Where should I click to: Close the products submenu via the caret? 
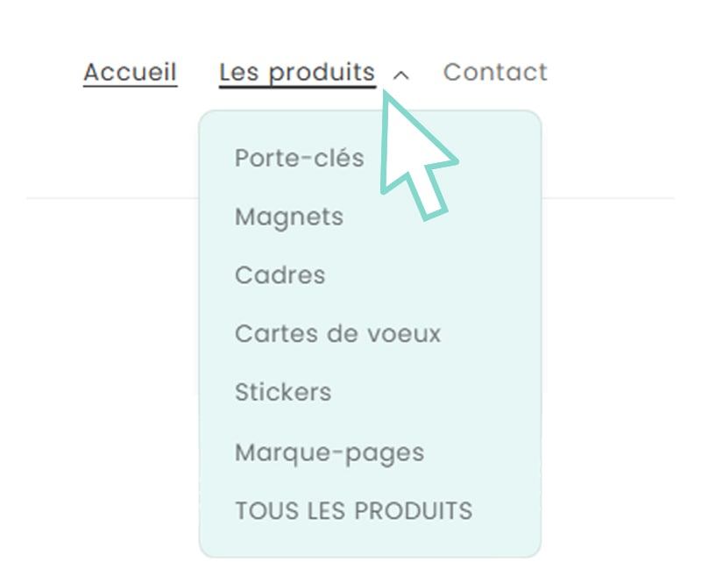click(x=400, y=75)
